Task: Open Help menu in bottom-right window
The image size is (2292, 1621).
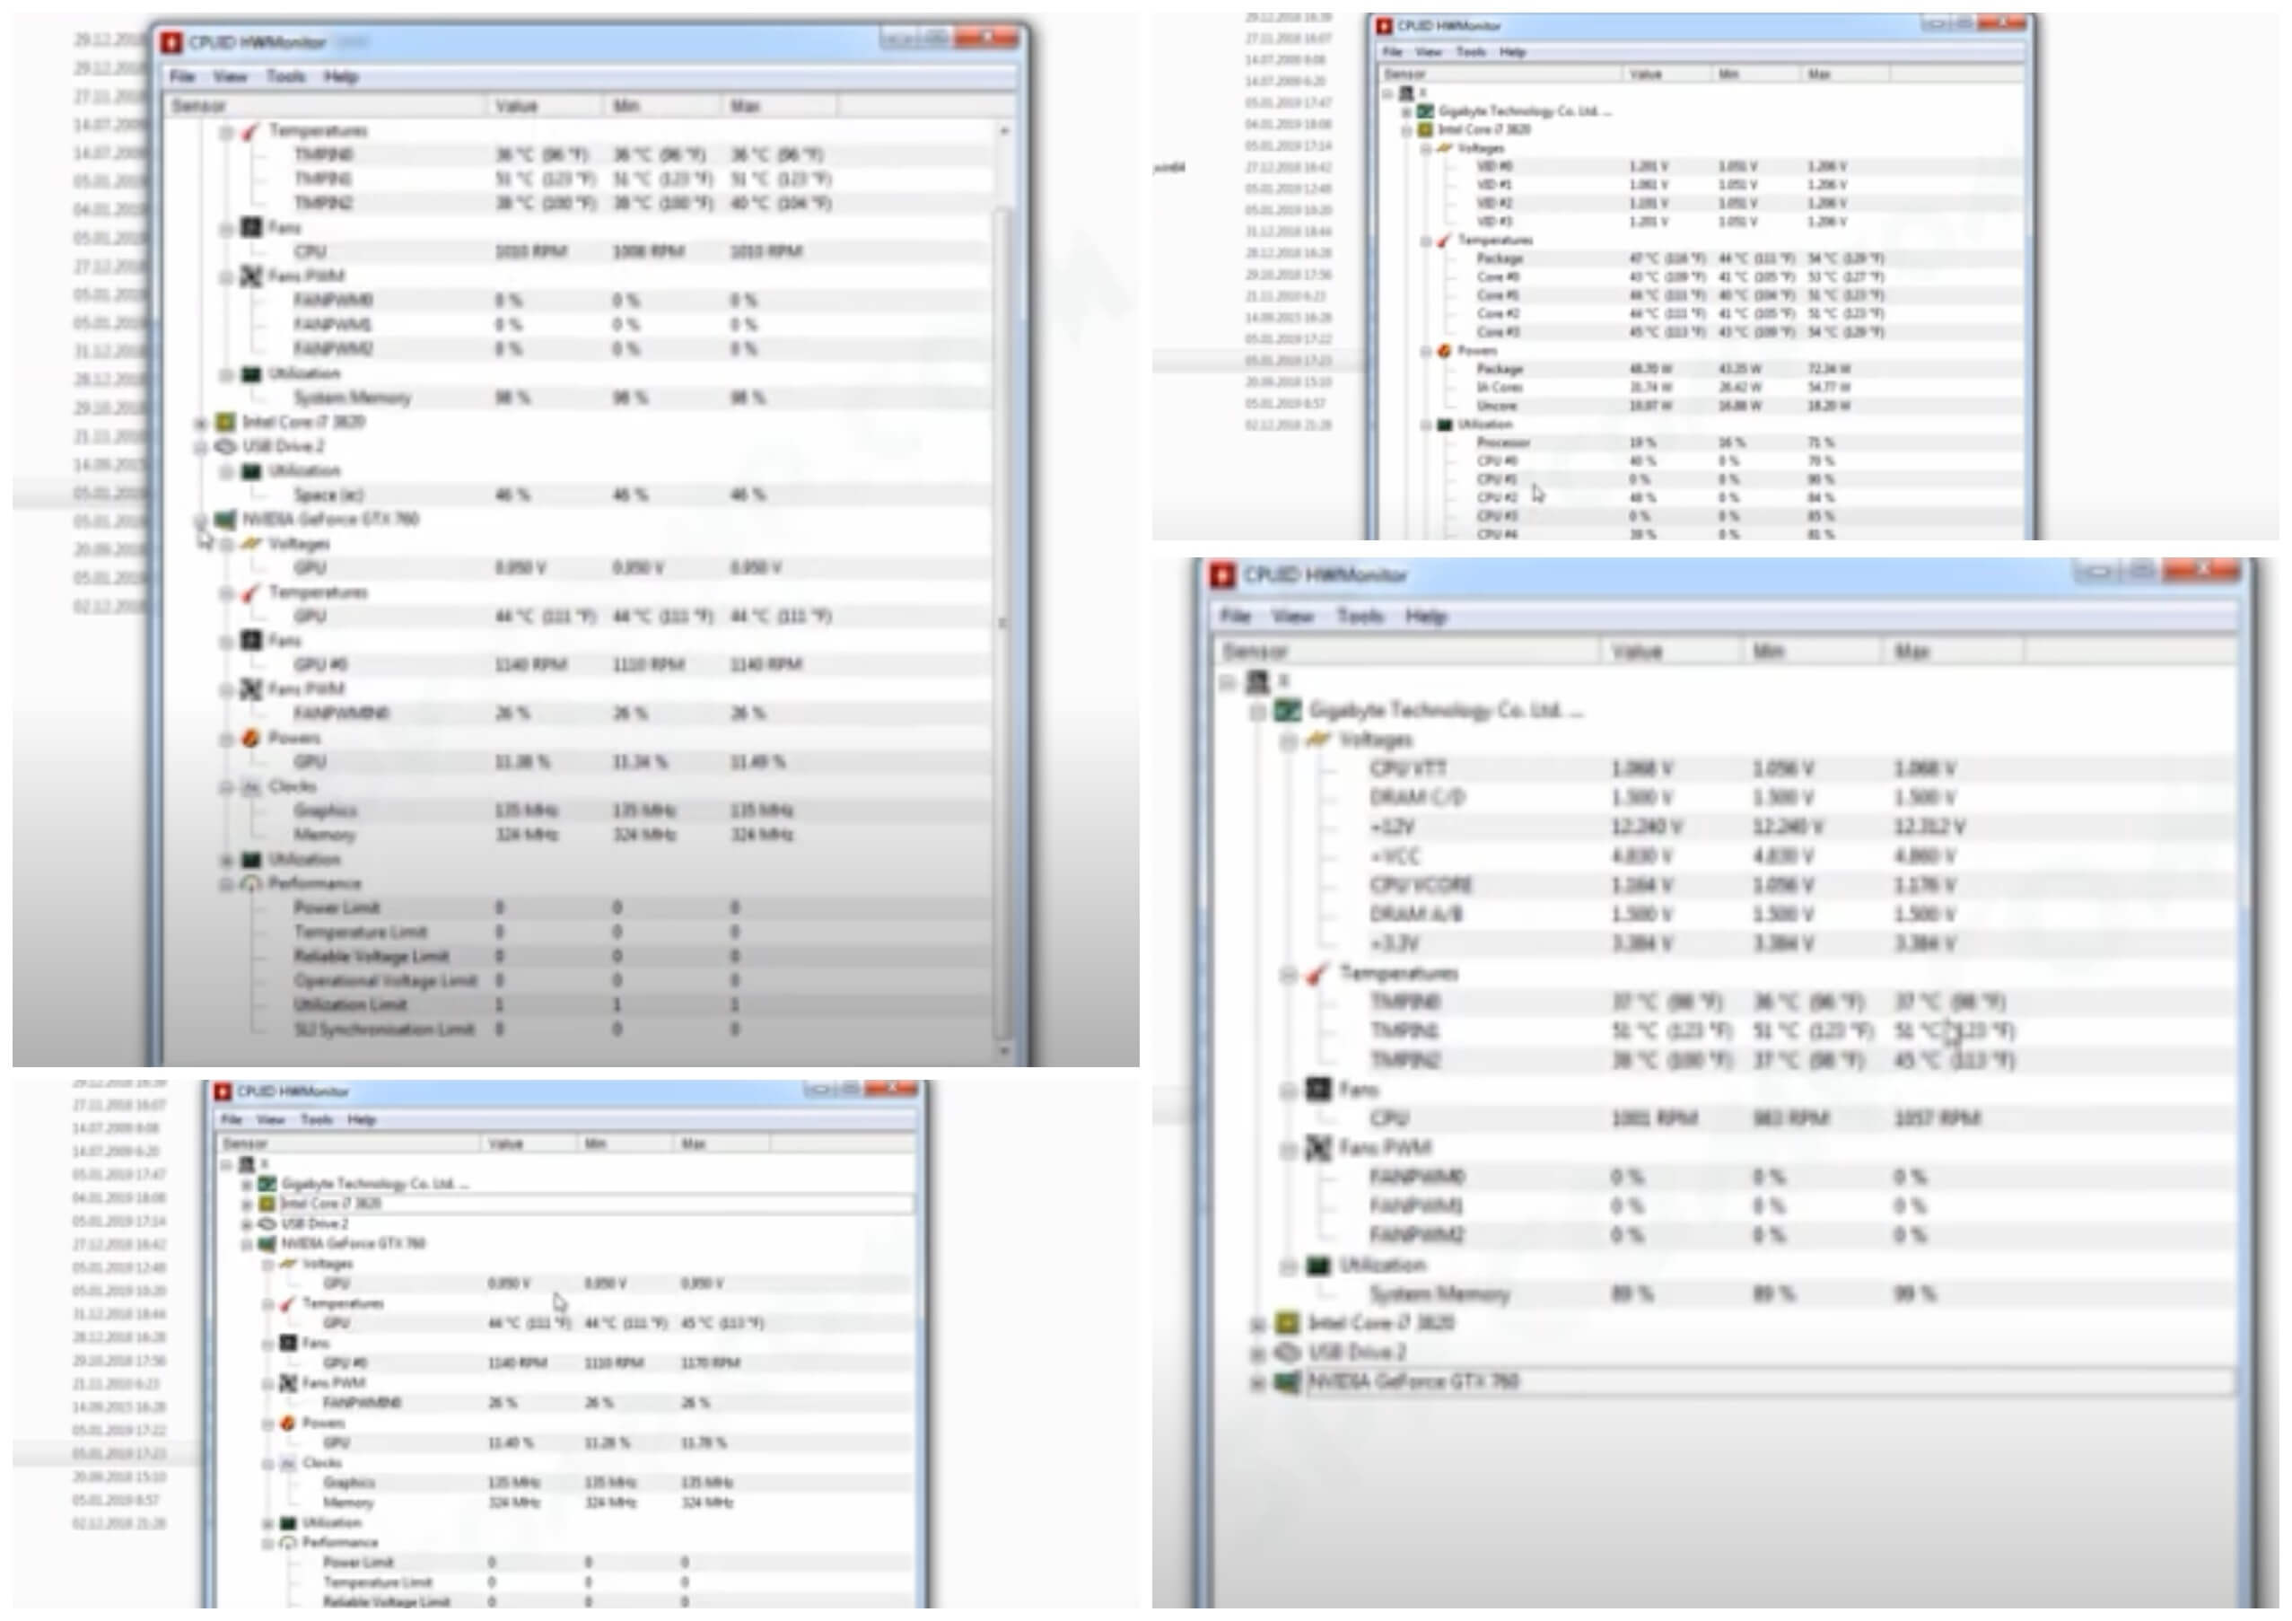Action: [x=1425, y=617]
